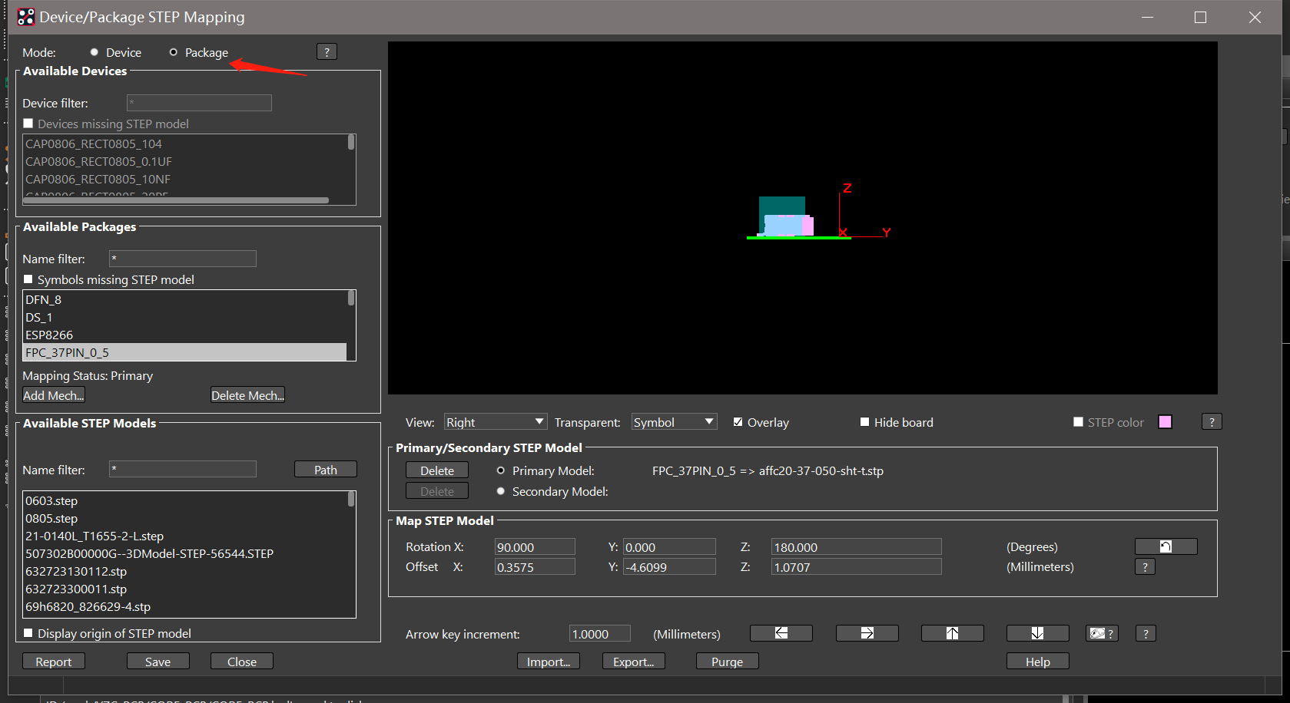
Task: Toggle Symbols missing STEP model checkbox
Action: 28,279
